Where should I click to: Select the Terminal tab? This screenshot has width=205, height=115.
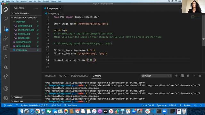96,76
